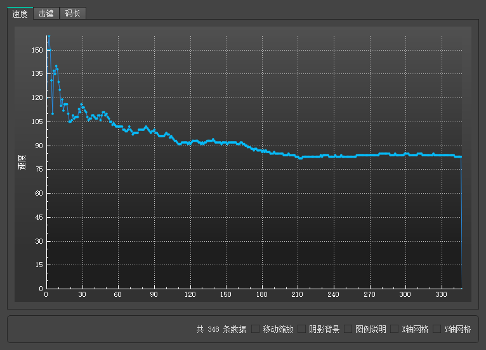Click the speed curve above X value 270
Screen dimensions: 486x350
point(371,154)
